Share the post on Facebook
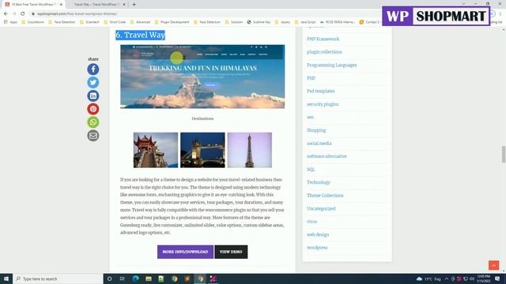Screen dimensions: 506x284 coord(93,69)
